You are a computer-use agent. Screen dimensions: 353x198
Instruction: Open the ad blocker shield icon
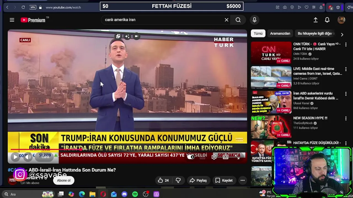coord(292,7)
